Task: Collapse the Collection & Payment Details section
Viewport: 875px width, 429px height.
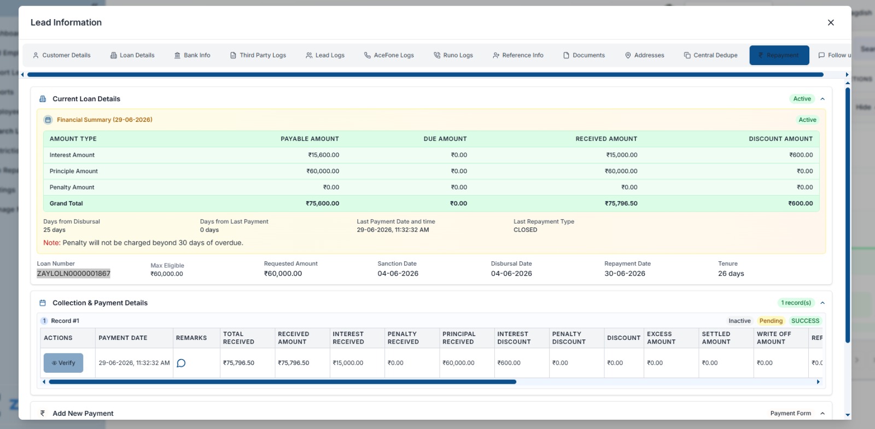Action: click(822, 303)
